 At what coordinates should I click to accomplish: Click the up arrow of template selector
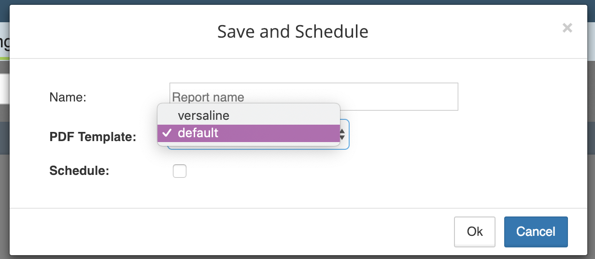(342, 131)
